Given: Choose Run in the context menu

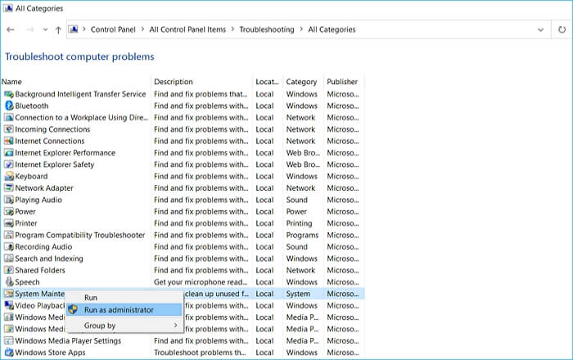Looking at the screenshot, I should tap(91, 298).
